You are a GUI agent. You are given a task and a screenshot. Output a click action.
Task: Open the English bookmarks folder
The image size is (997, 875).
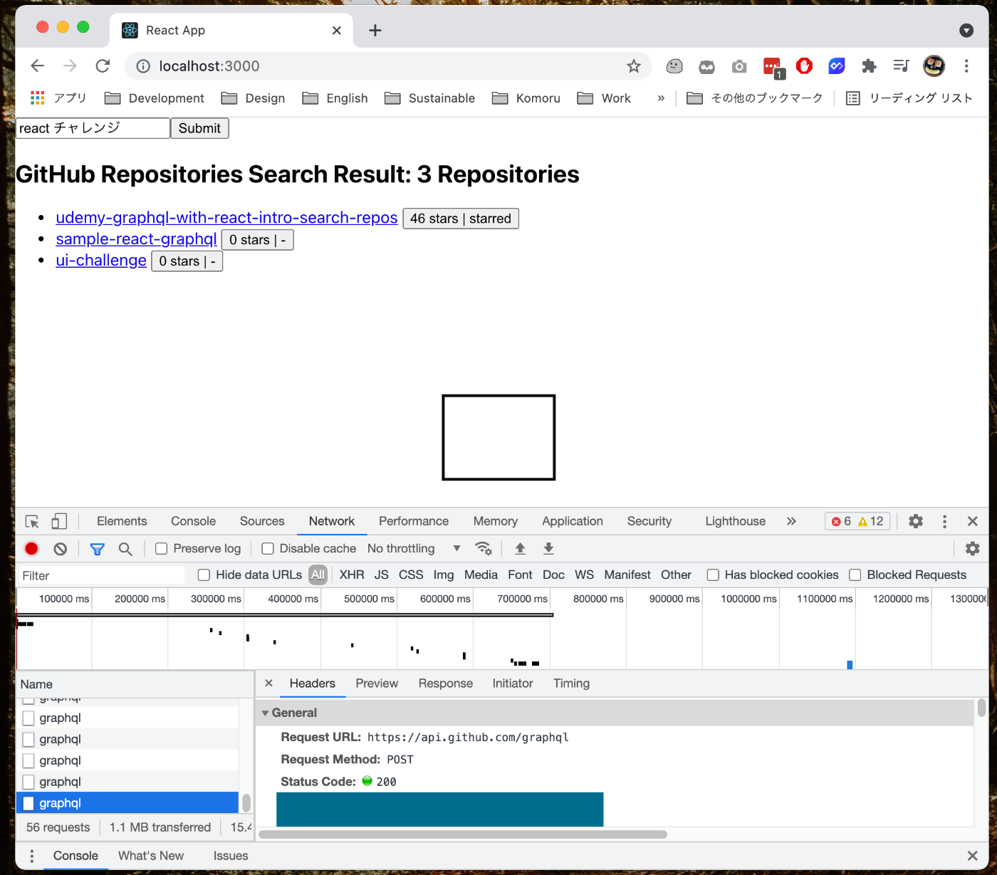click(335, 98)
